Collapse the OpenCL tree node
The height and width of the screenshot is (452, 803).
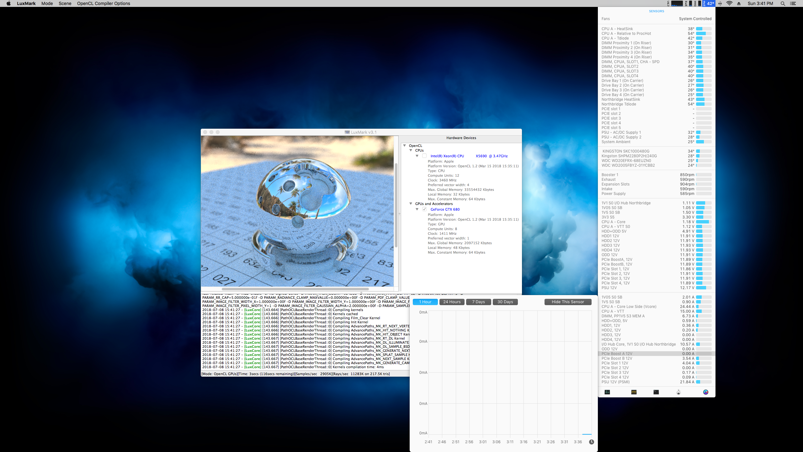(x=405, y=146)
